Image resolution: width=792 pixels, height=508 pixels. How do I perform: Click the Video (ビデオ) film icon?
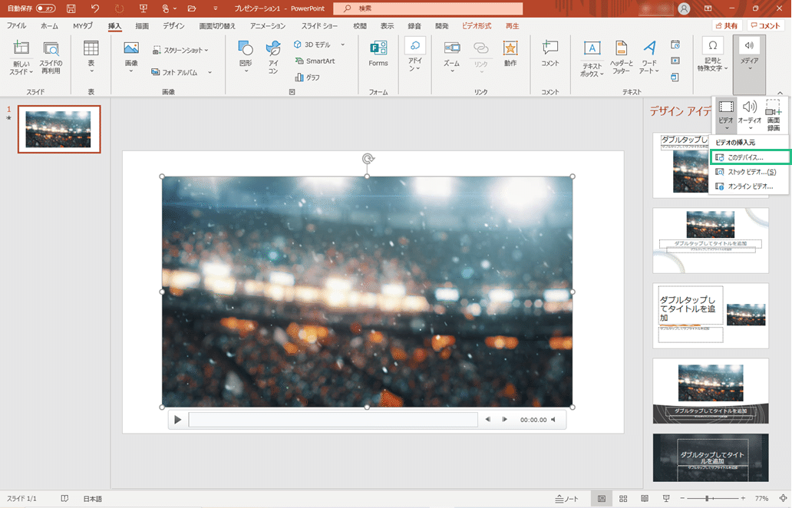[x=726, y=107]
